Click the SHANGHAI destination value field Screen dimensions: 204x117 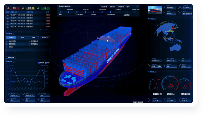[x=157, y=61]
